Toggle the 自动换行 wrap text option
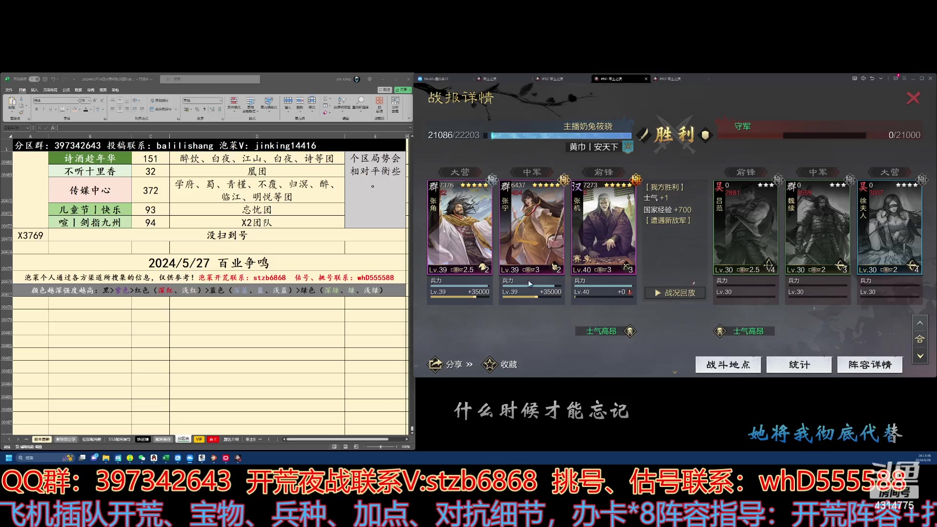 tap(159, 101)
